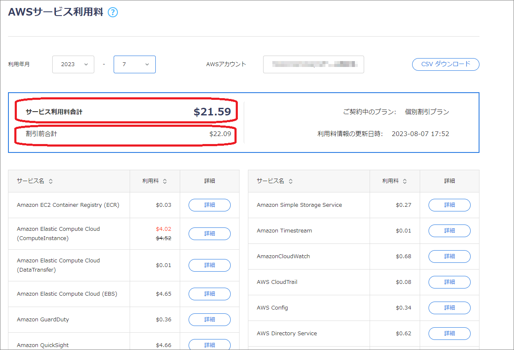Click the AWS Config service name

click(272, 308)
